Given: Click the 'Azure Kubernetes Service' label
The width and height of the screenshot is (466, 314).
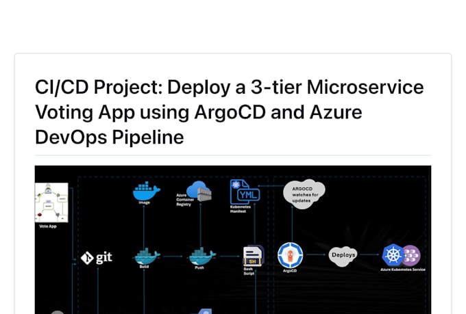Looking at the screenshot, I should [403, 270].
